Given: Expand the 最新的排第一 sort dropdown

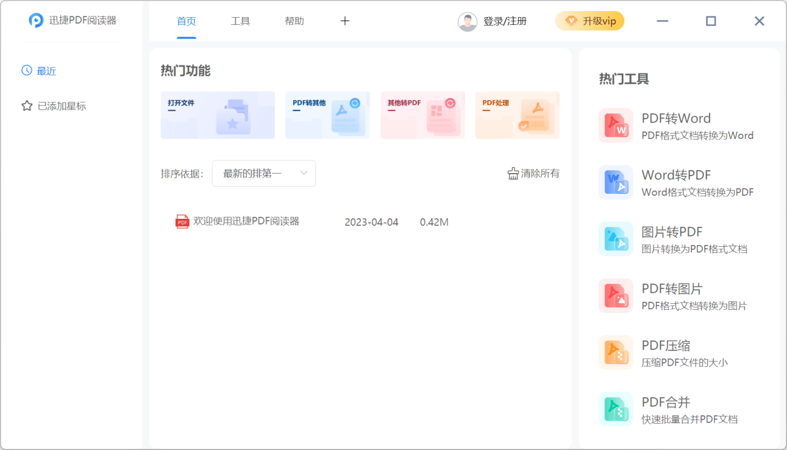Looking at the screenshot, I should tap(264, 174).
